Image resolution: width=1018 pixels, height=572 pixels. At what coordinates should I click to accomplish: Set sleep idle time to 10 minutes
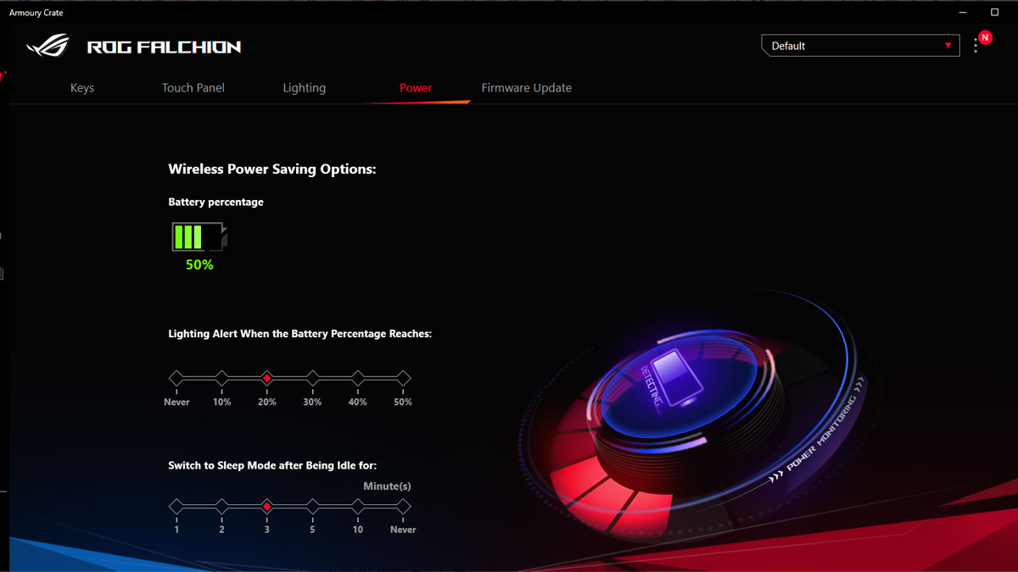pyautogui.click(x=358, y=507)
